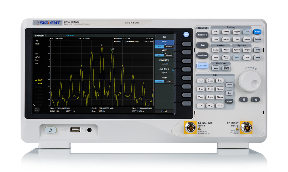Push the Frequency control key

click(x=202, y=35)
